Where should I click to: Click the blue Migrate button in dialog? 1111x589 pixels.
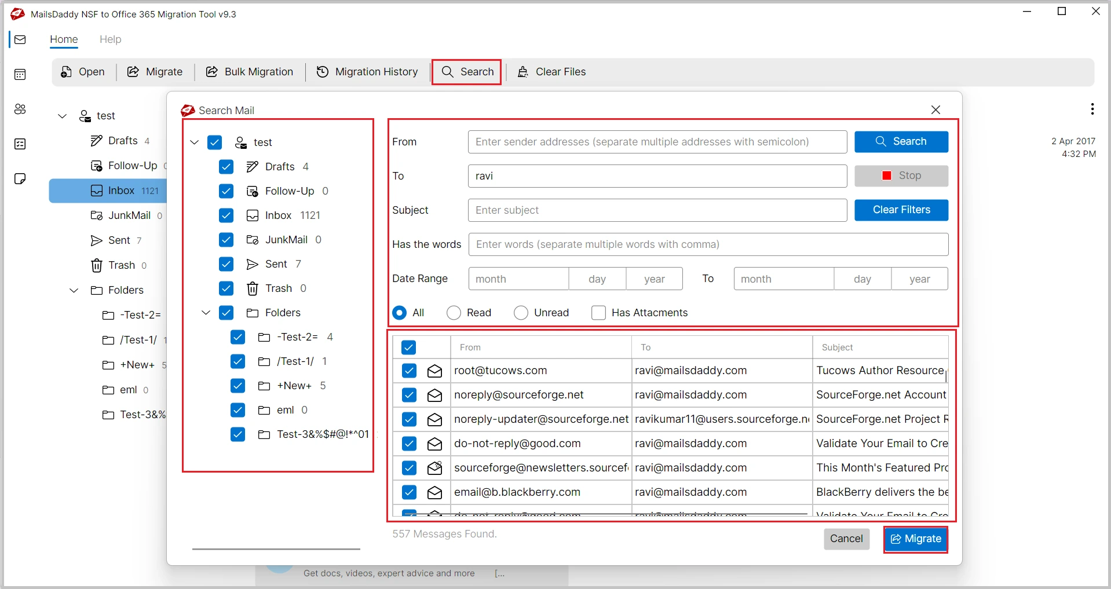pos(915,539)
